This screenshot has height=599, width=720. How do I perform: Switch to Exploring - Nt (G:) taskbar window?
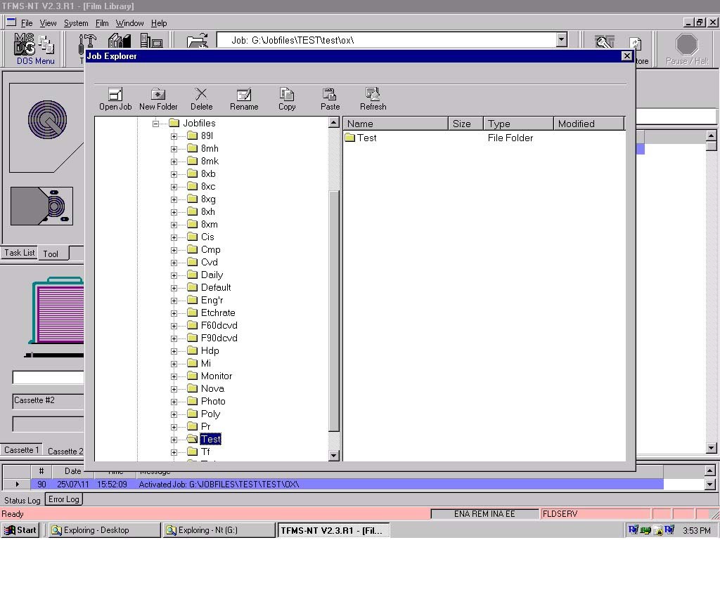pyautogui.click(x=219, y=529)
